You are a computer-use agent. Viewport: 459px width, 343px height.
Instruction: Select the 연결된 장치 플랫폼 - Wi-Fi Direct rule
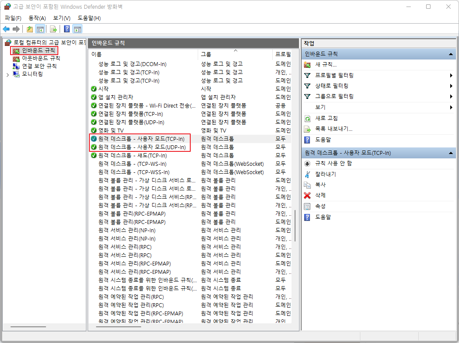click(147, 105)
